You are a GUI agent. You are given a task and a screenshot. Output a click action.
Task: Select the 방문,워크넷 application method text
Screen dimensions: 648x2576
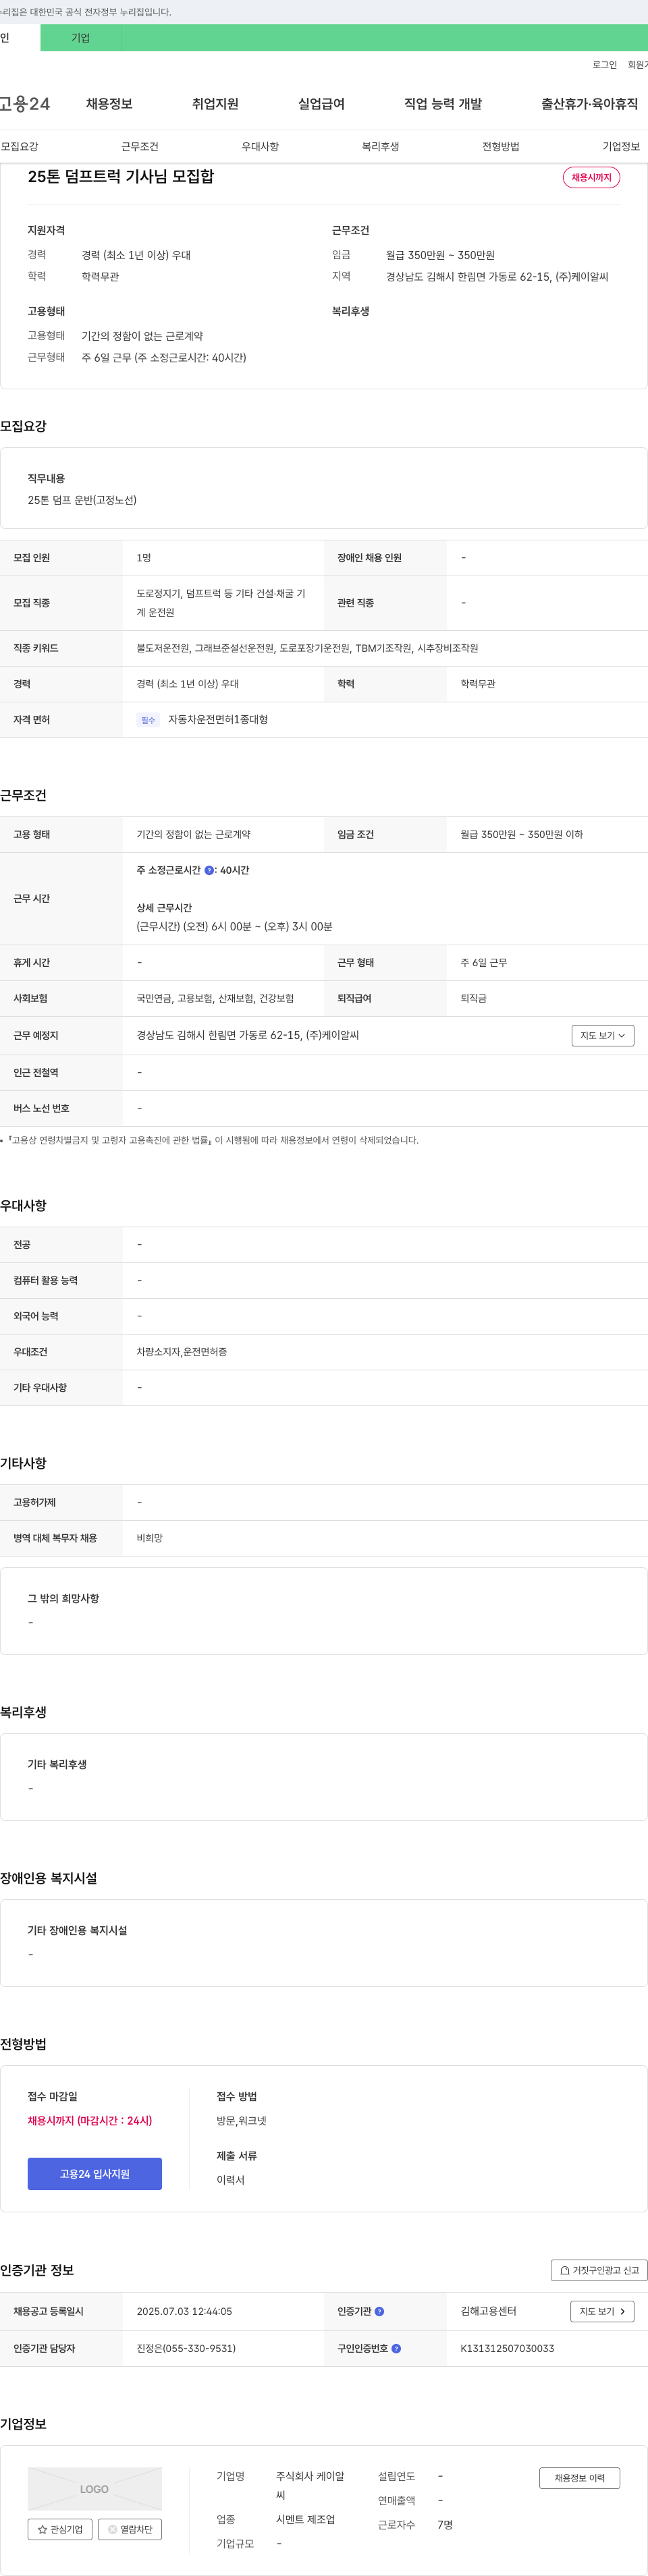[241, 2121]
